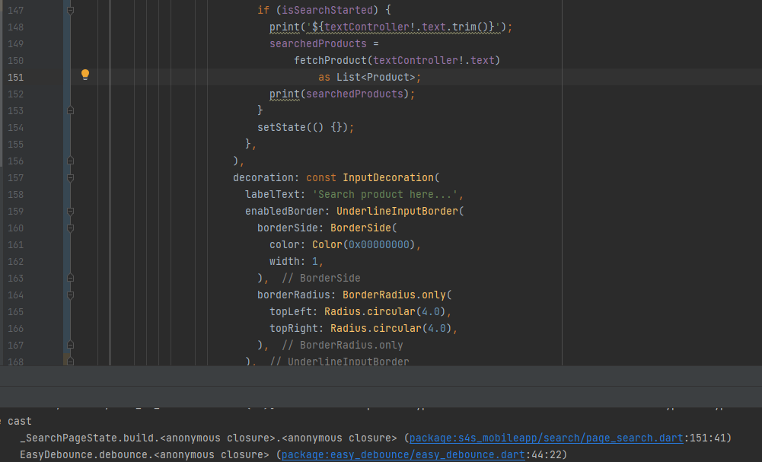This screenshot has height=462, width=762.
Task: Click the UnderlineInputBorder constructor on line 159
Action: 397,212
